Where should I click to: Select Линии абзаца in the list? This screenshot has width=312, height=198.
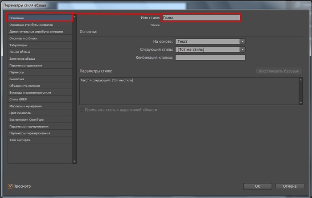pos(39,52)
